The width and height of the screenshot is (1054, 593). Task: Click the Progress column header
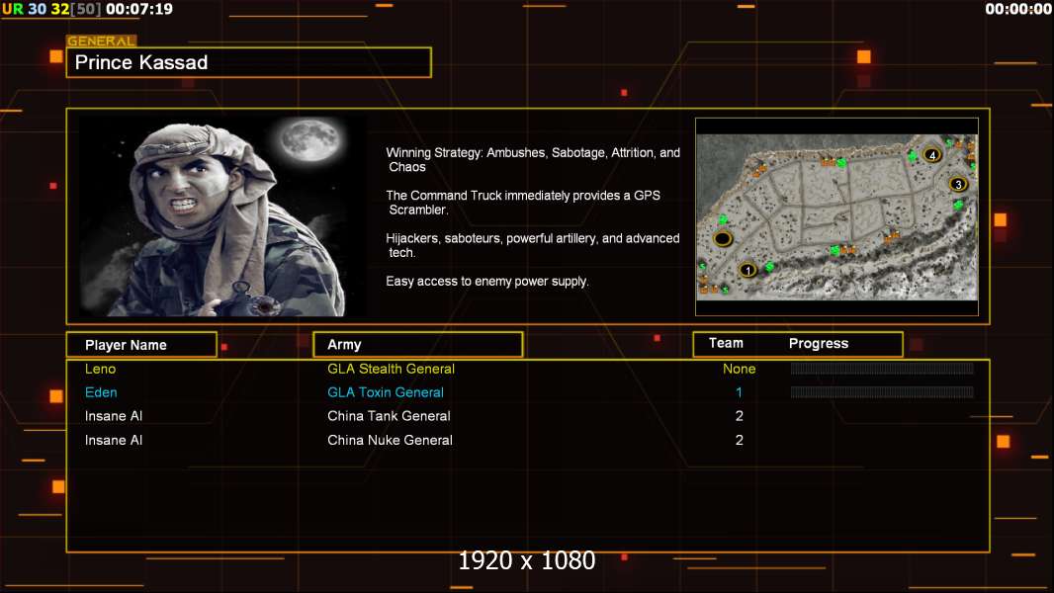click(x=818, y=343)
